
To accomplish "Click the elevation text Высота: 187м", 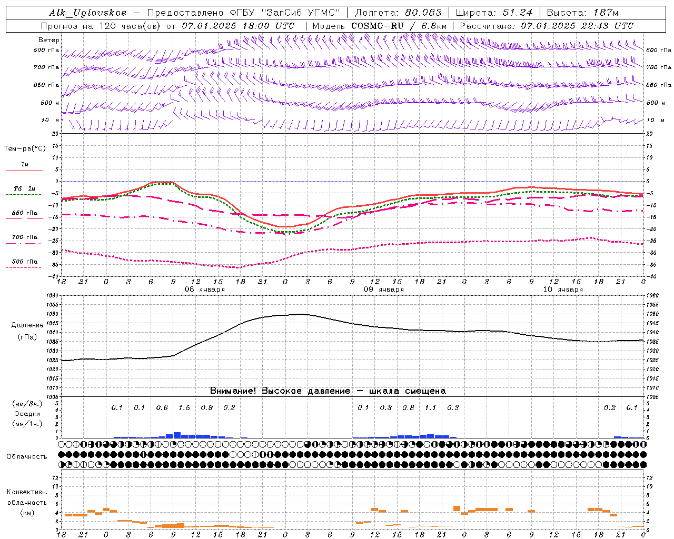I will pyautogui.click(x=582, y=13).
